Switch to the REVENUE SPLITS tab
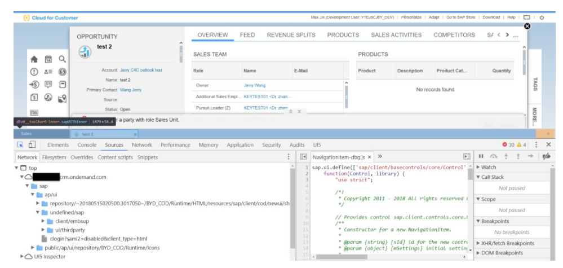The image size is (563, 268). pyautogui.click(x=291, y=35)
